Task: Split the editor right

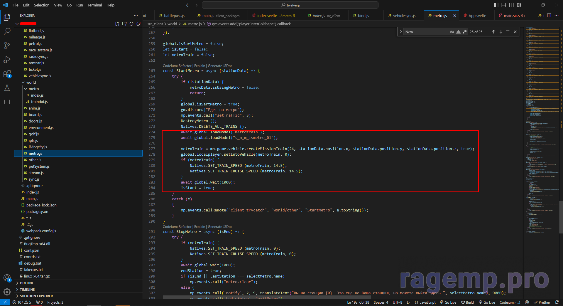Action: coord(549,16)
